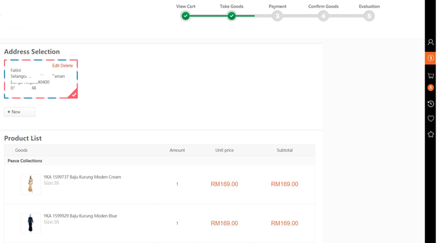Click the amount 1 for Blue item
437x243 pixels.
[177, 224]
